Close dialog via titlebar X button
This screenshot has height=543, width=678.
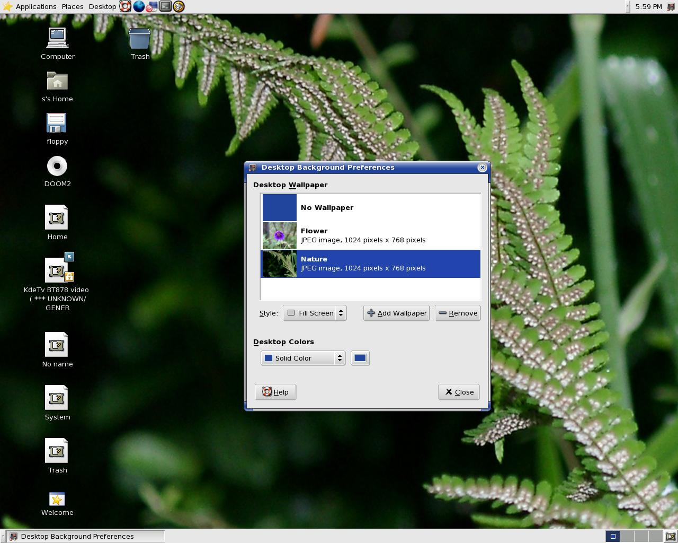[482, 168]
